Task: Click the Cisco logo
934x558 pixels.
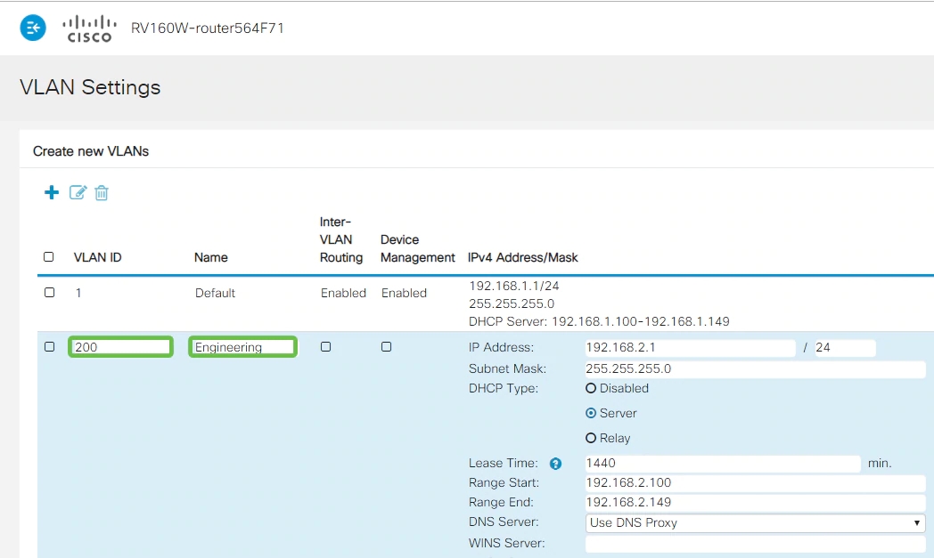Action: [x=89, y=28]
